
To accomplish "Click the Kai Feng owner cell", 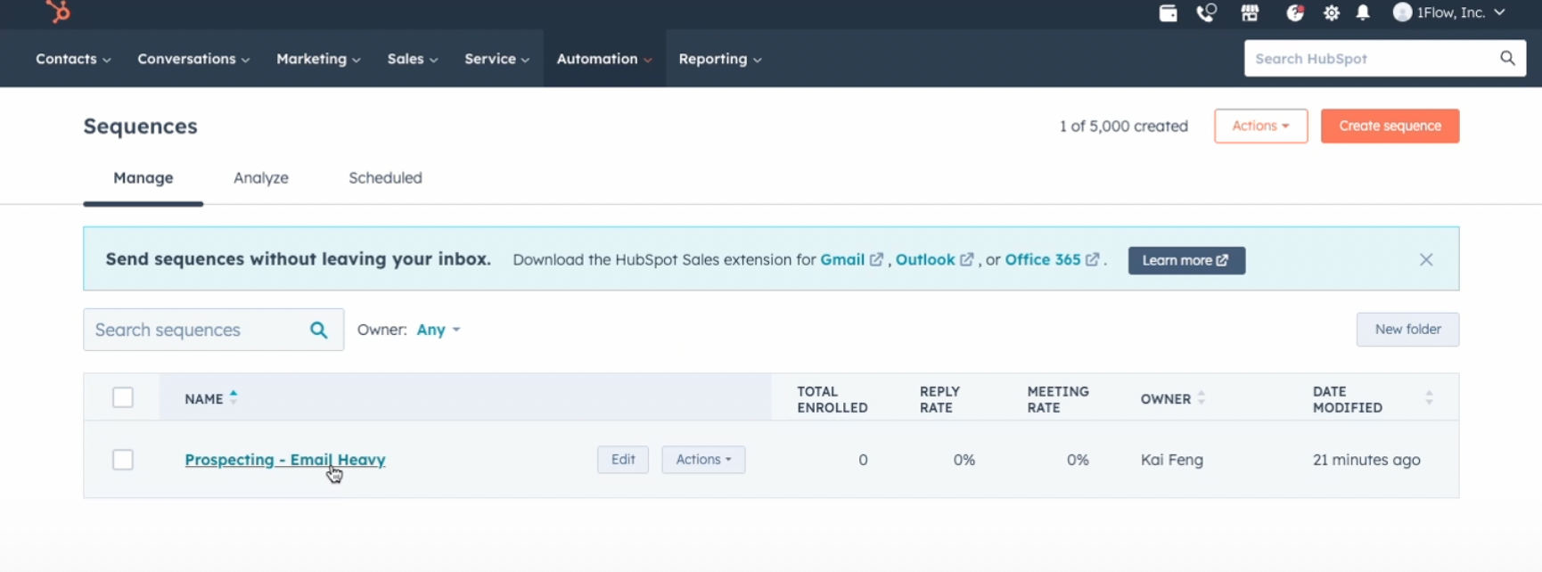I will pos(1172,460).
